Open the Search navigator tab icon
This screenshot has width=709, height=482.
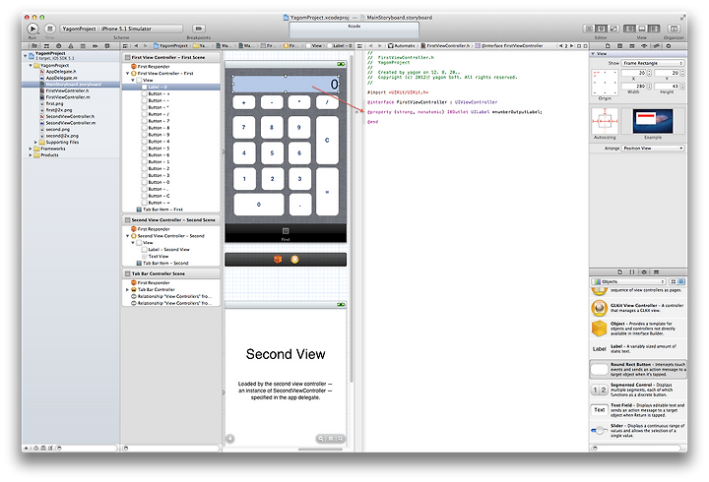(x=58, y=45)
